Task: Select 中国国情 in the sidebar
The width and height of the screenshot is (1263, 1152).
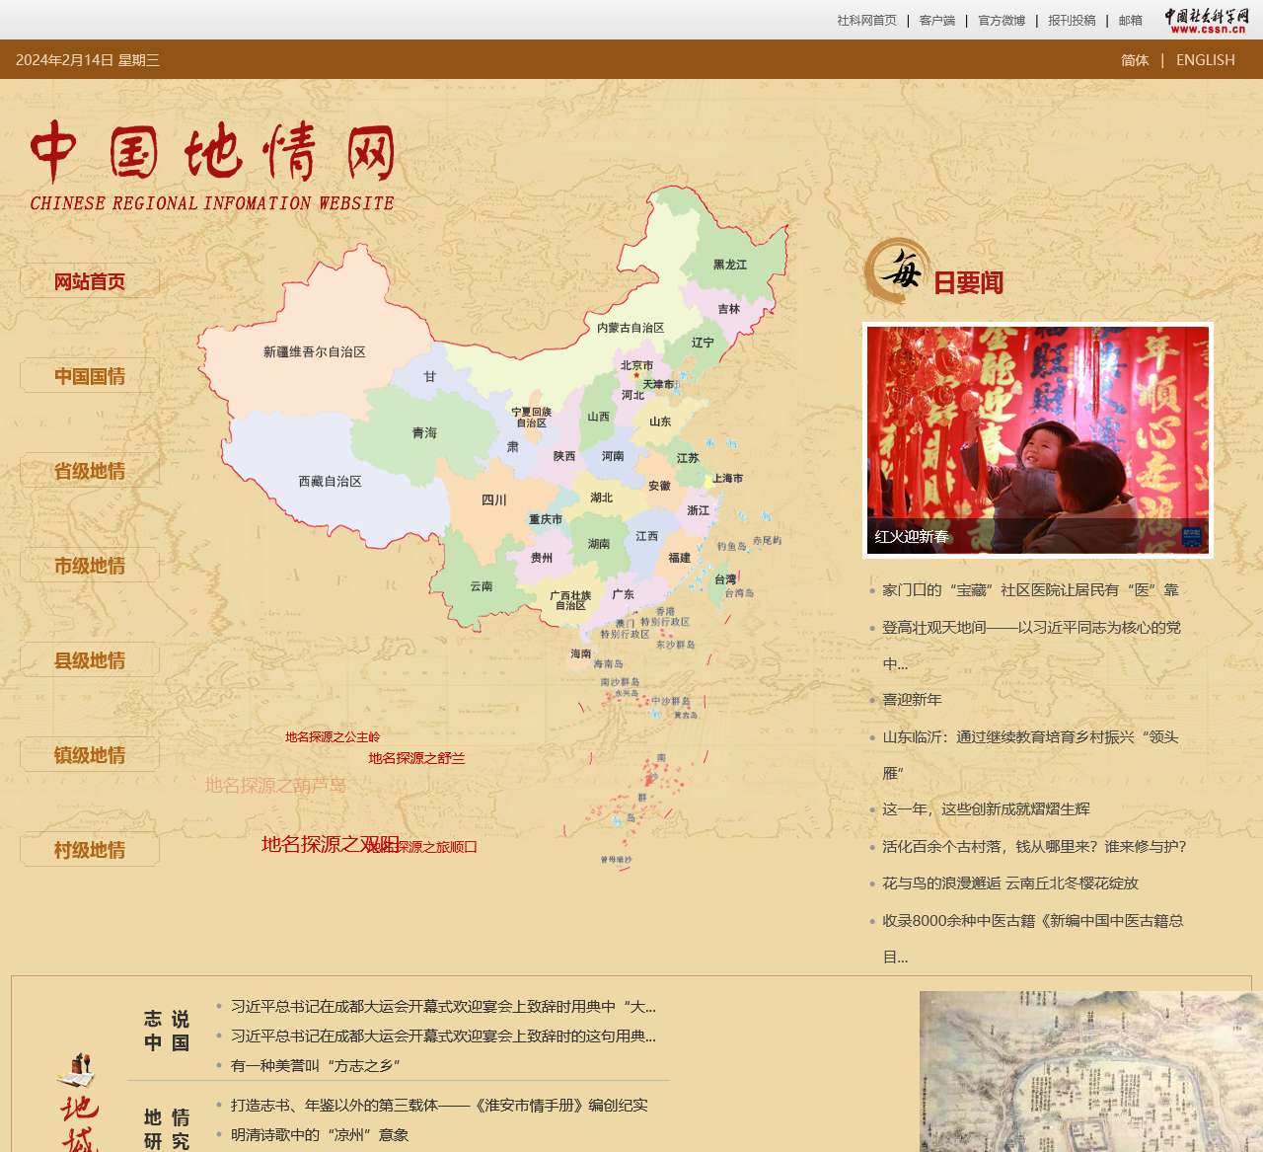Action: pyautogui.click(x=90, y=375)
